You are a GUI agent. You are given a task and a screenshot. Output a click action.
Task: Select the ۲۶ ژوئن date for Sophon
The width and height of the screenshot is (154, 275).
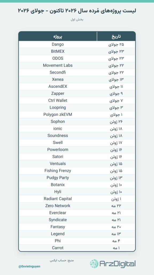(x=116, y=122)
